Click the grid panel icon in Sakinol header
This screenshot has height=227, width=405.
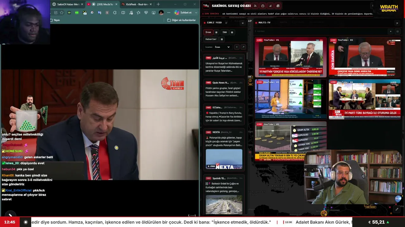(278, 6)
